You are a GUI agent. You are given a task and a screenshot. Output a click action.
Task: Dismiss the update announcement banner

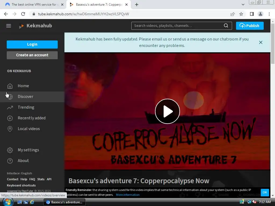click(260, 42)
